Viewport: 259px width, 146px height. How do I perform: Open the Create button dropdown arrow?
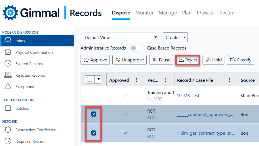tap(184, 37)
